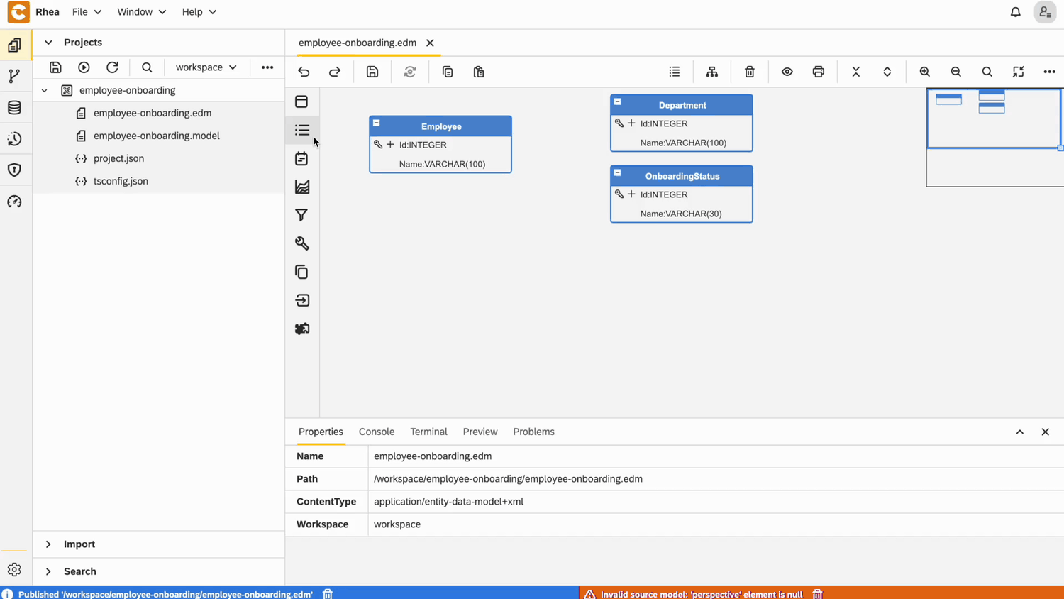1064x599 pixels.
Task: Open the File menu
Action: tap(86, 12)
